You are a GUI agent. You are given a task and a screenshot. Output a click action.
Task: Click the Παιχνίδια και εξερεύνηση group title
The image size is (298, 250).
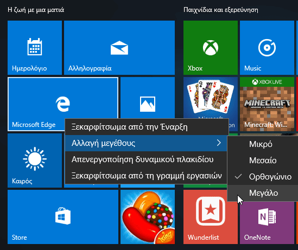click(x=221, y=10)
